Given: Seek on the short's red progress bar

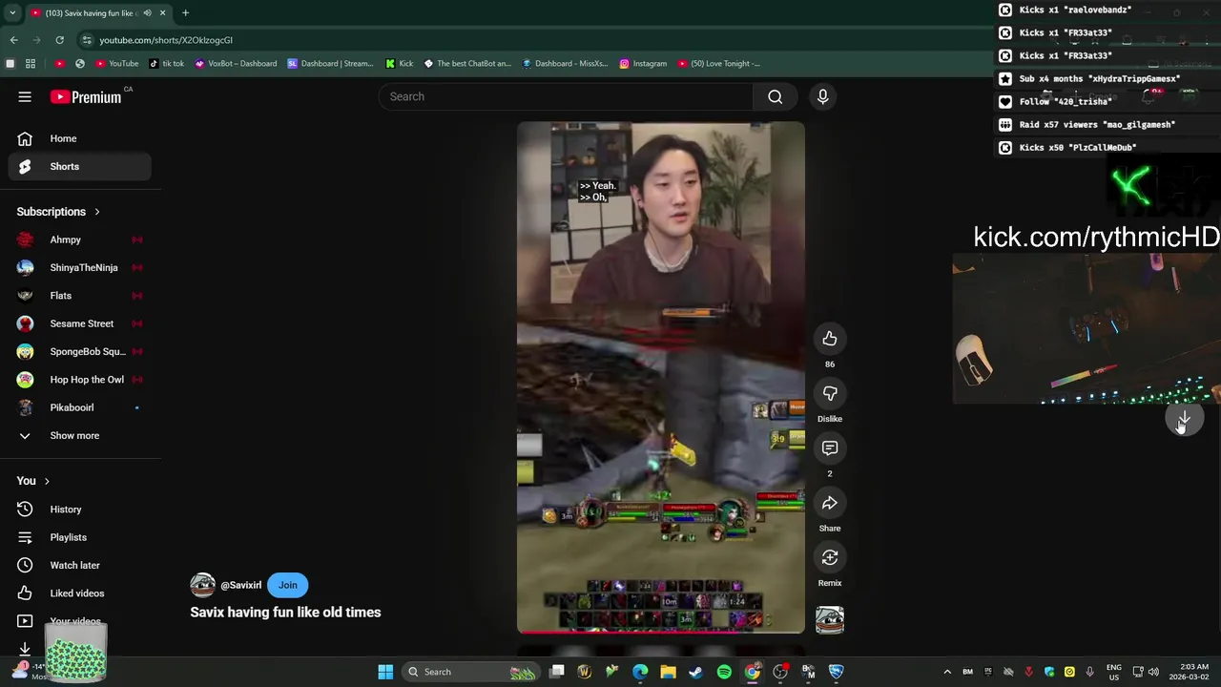Looking at the screenshot, I should point(661,631).
